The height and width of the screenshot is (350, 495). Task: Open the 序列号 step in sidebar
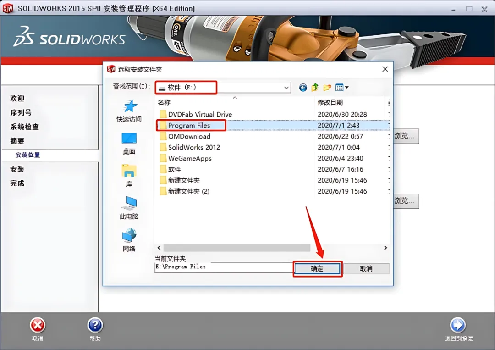pos(21,113)
